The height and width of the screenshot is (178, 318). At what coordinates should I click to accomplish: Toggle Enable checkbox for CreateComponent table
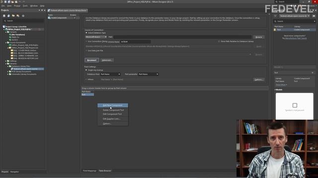[x=75, y=18]
